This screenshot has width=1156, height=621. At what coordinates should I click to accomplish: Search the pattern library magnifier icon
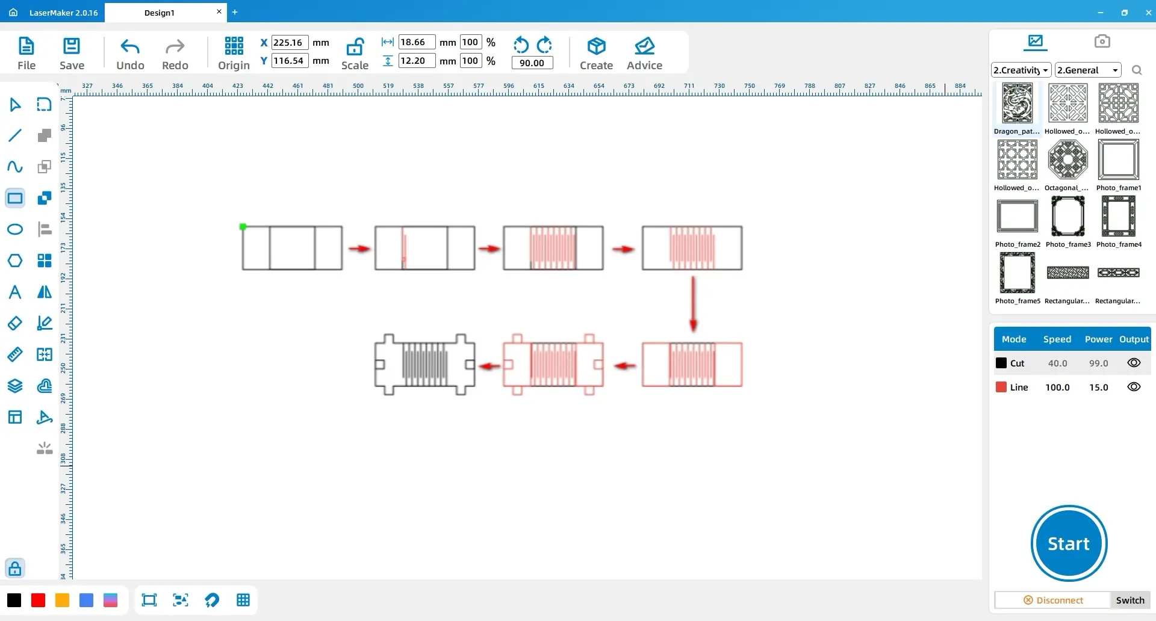(1137, 70)
